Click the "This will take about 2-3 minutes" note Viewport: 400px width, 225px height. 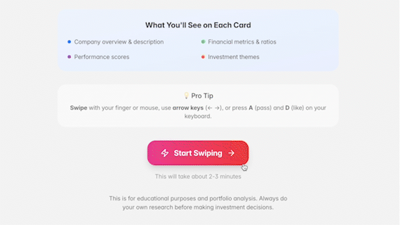tap(198, 177)
